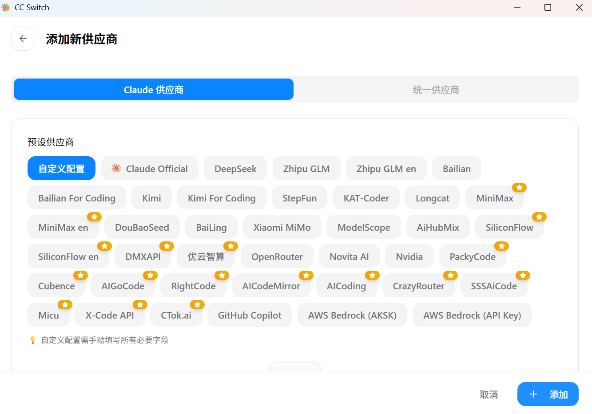Select the Longcat preset
Image resolution: width=592 pixels, height=414 pixels.
click(x=433, y=197)
